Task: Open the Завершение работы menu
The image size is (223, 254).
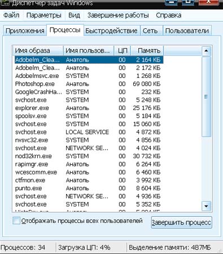Action: point(118,15)
